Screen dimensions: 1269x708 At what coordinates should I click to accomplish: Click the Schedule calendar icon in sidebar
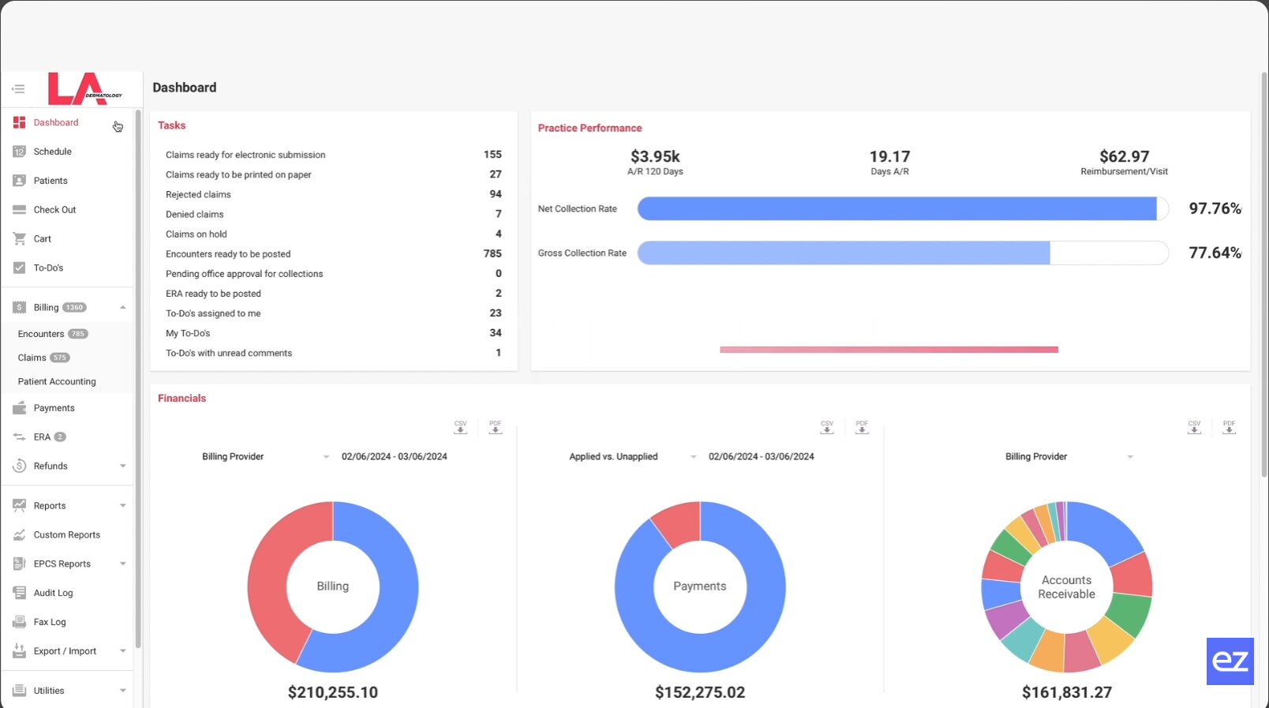click(x=20, y=152)
